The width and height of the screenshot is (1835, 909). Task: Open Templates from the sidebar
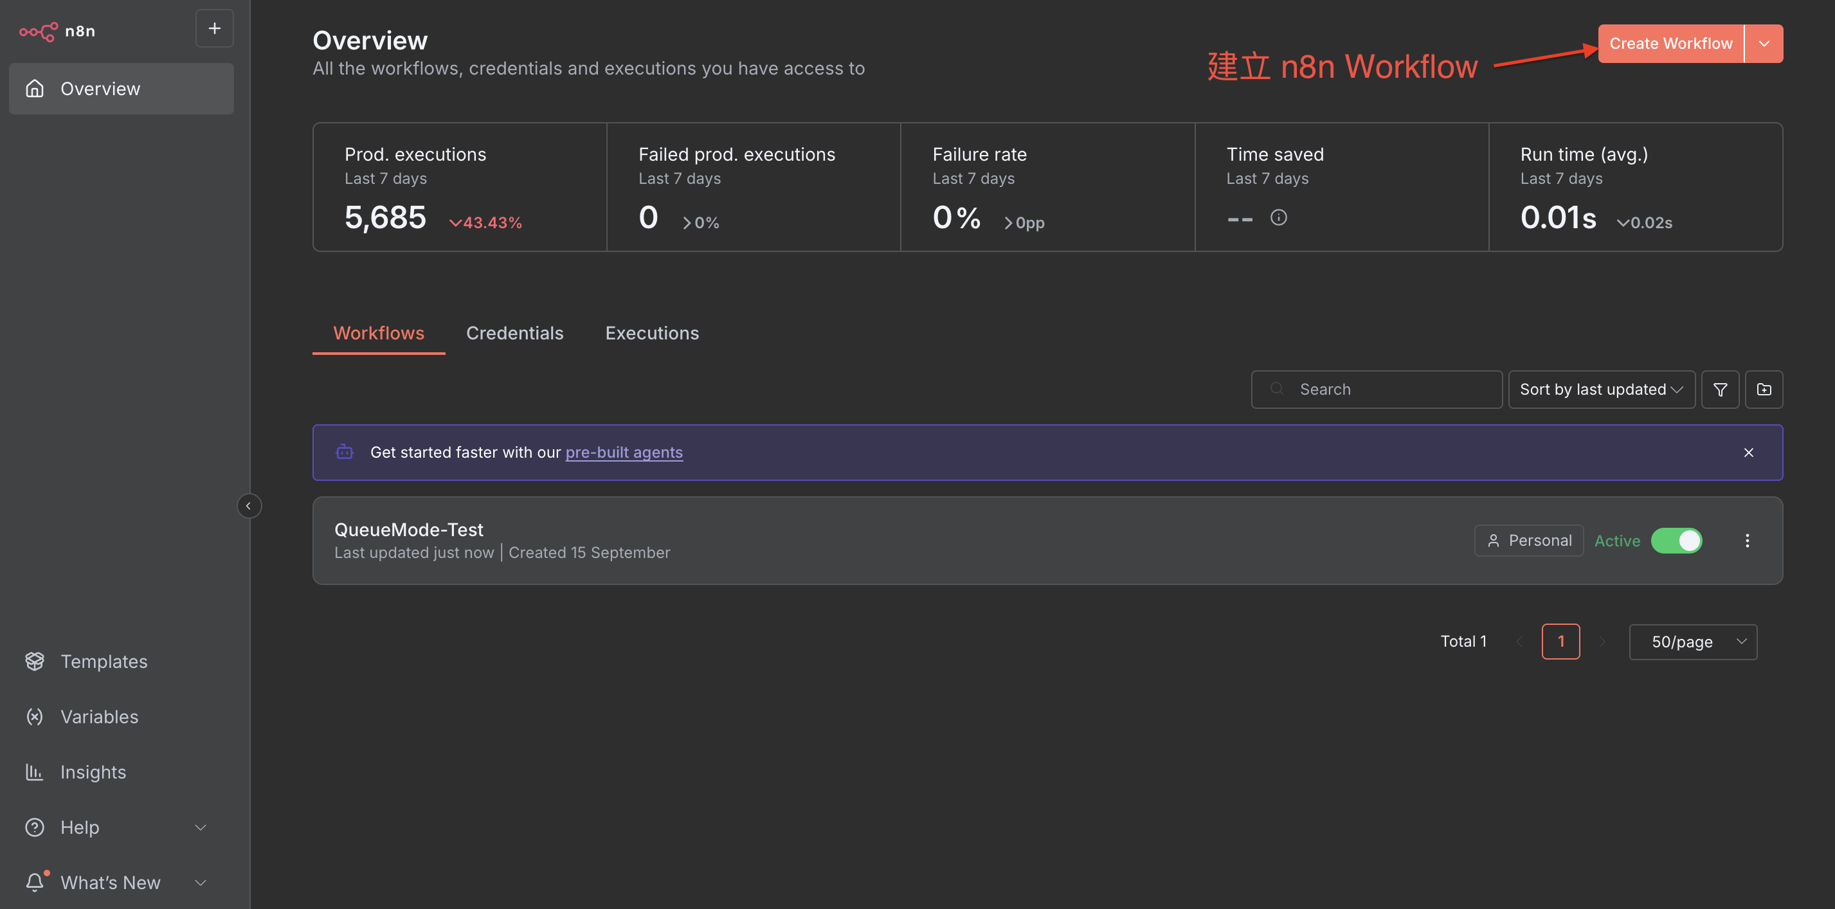point(104,661)
